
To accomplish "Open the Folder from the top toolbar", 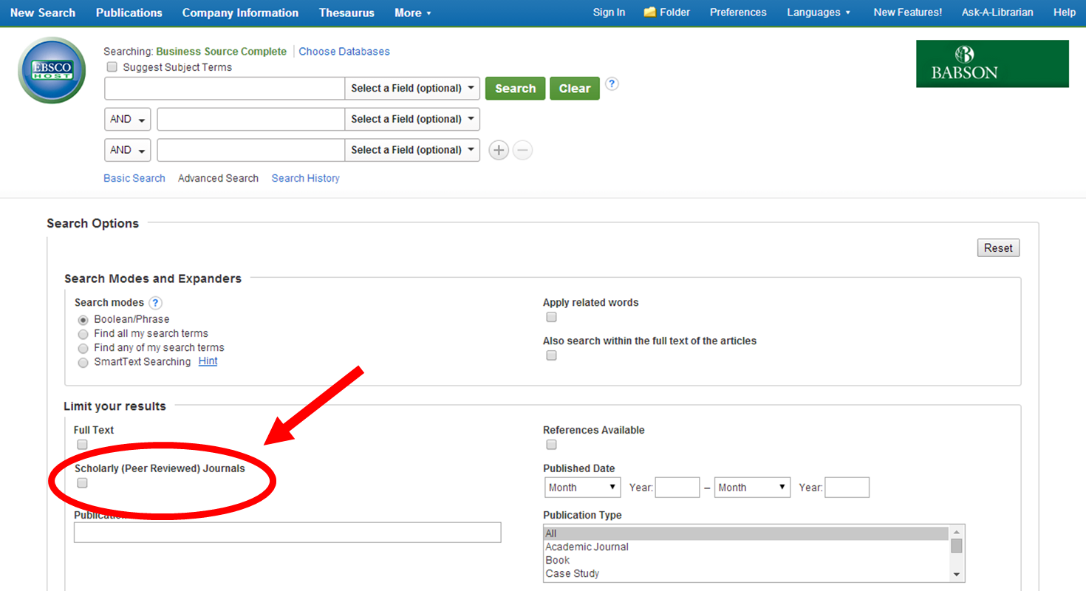I will pyautogui.click(x=666, y=12).
